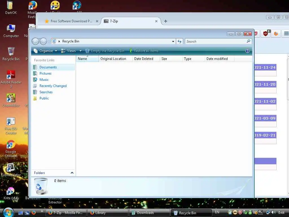Viewport: 289px width, 217px height.
Task: Sort by Name column header
Action: point(87,59)
